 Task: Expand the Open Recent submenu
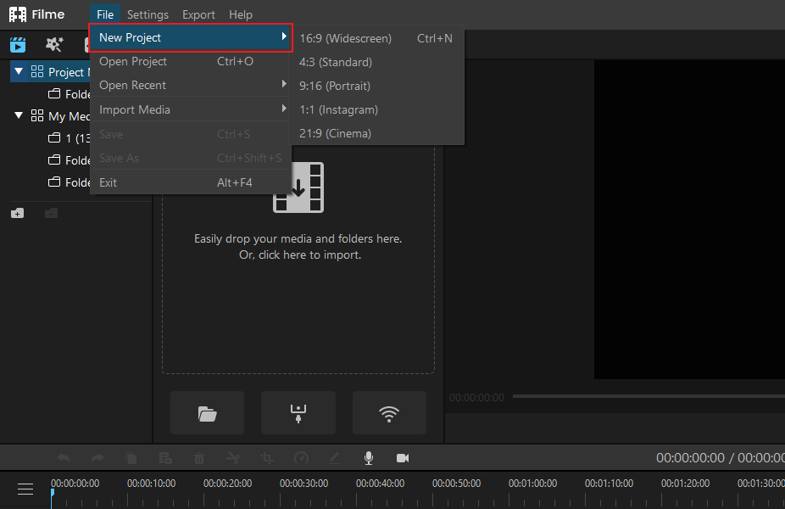(190, 85)
